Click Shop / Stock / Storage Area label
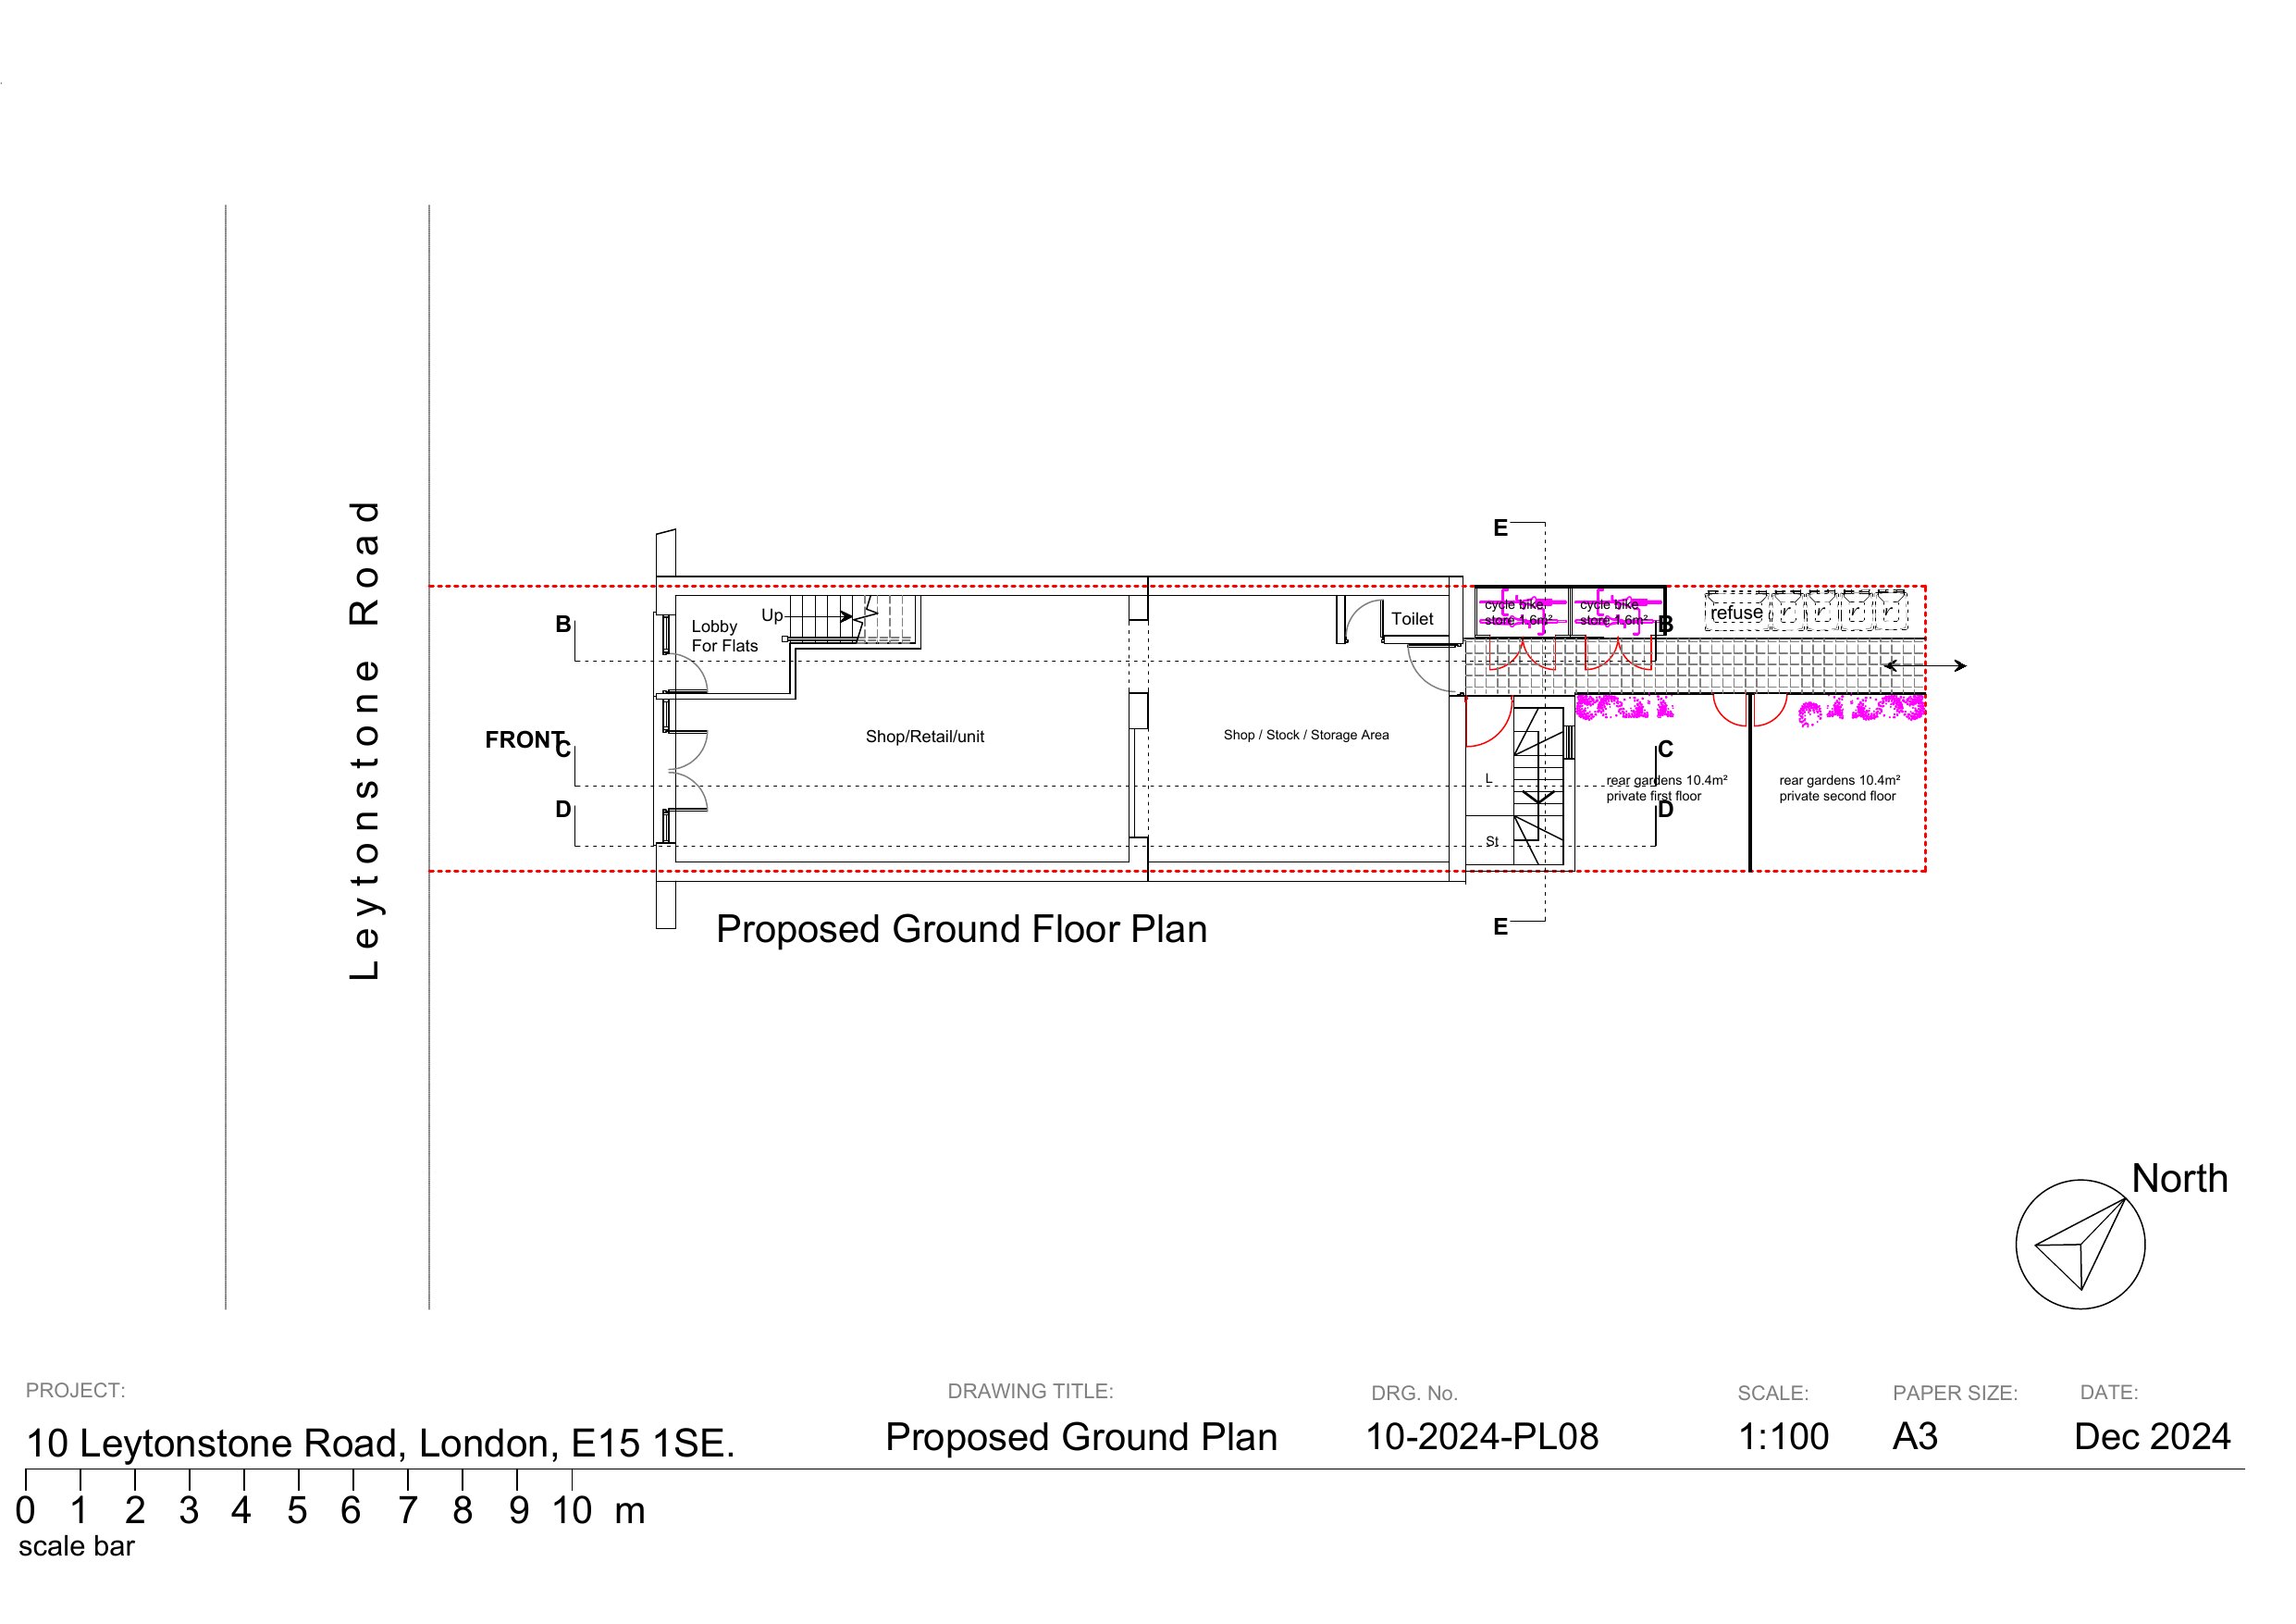This screenshot has width=2296, height=1624. click(x=1305, y=736)
